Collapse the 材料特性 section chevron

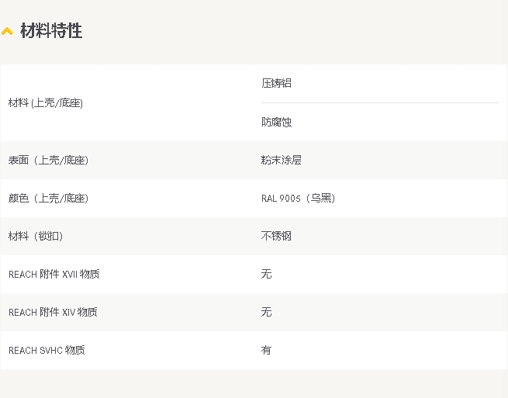point(7,31)
